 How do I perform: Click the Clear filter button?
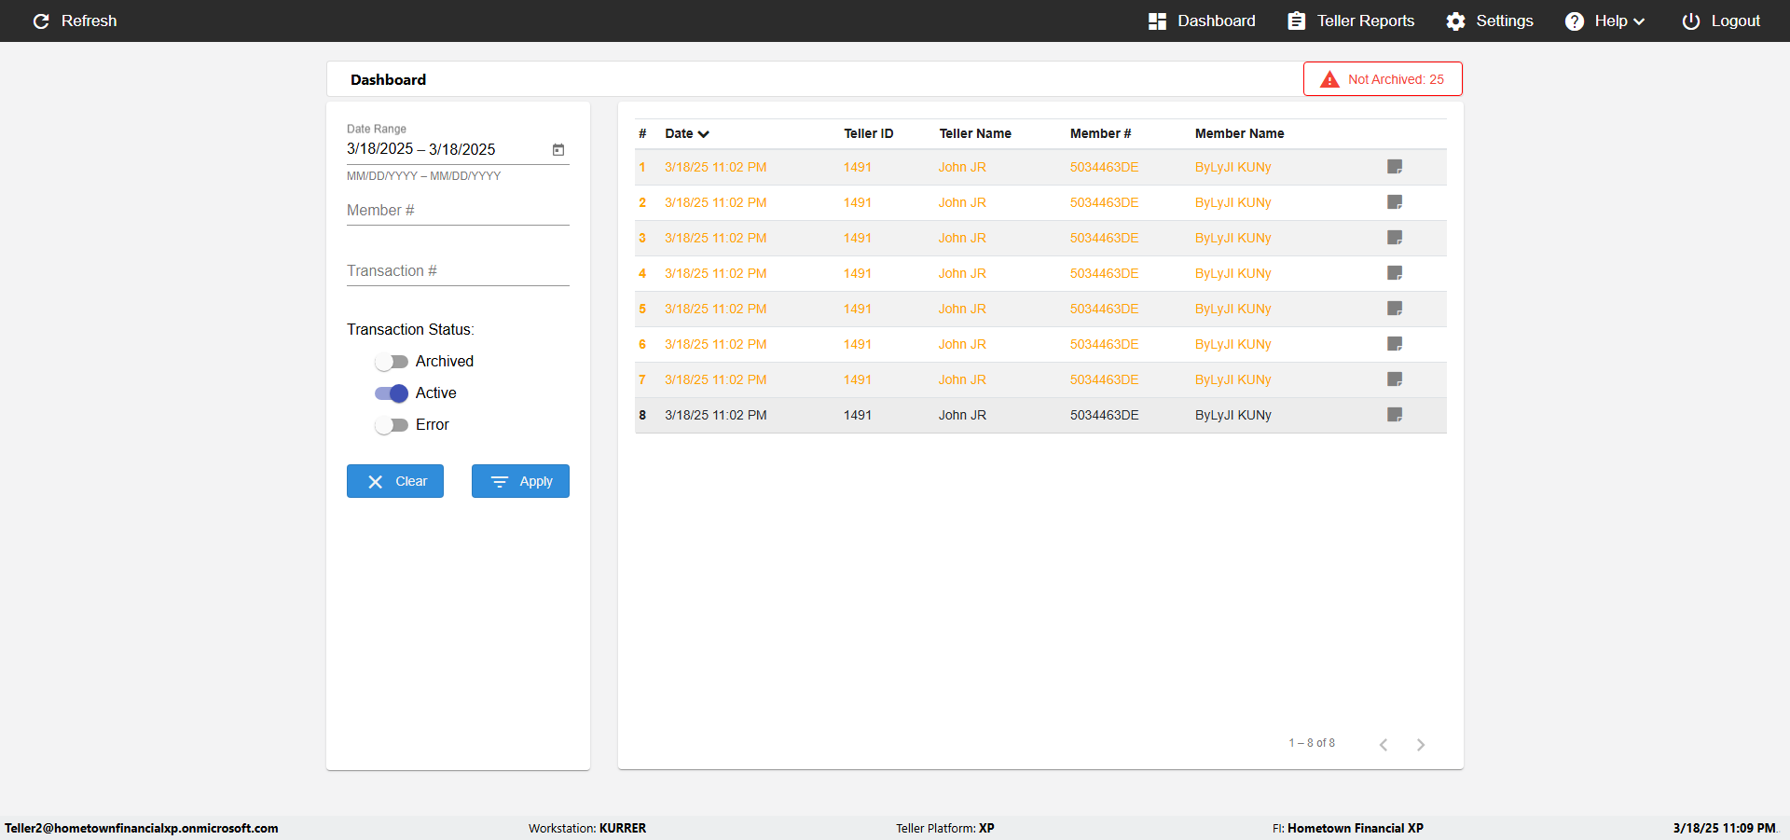pos(395,481)
